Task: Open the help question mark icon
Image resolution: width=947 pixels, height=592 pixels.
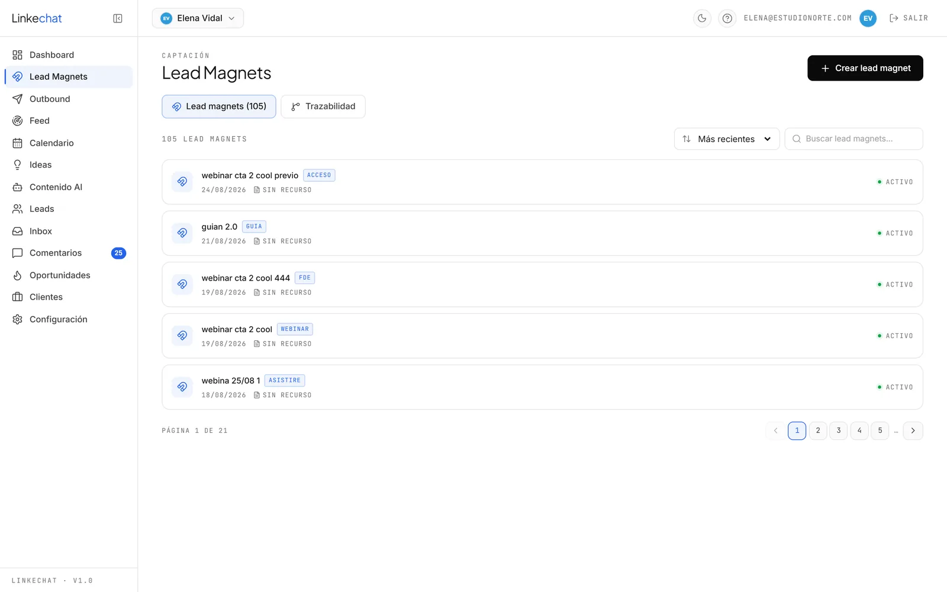Action: tap(727, 18)
